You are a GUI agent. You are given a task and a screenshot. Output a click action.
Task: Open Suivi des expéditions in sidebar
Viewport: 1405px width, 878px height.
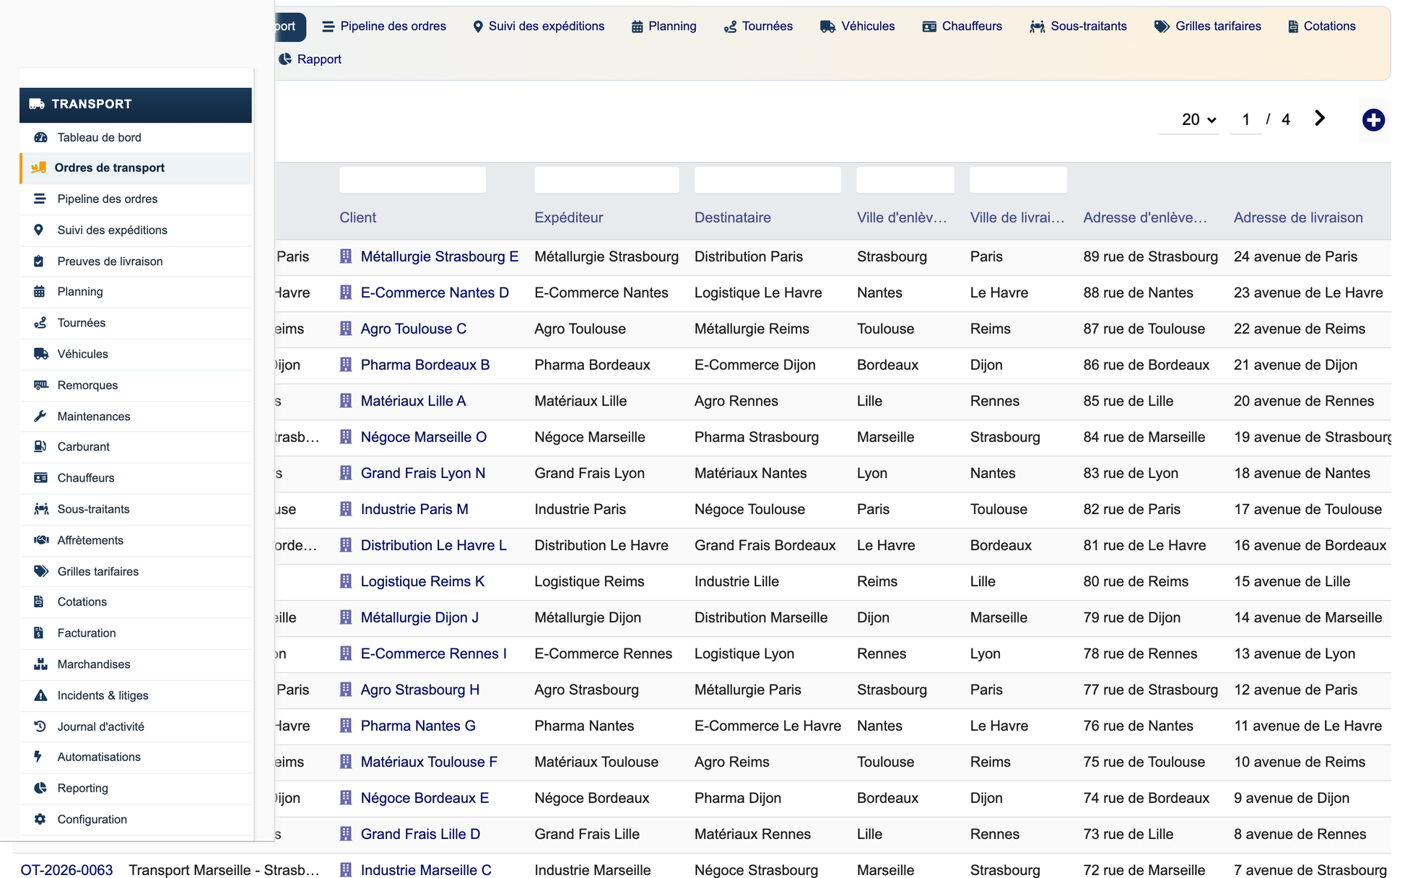[x=136, y=230]
